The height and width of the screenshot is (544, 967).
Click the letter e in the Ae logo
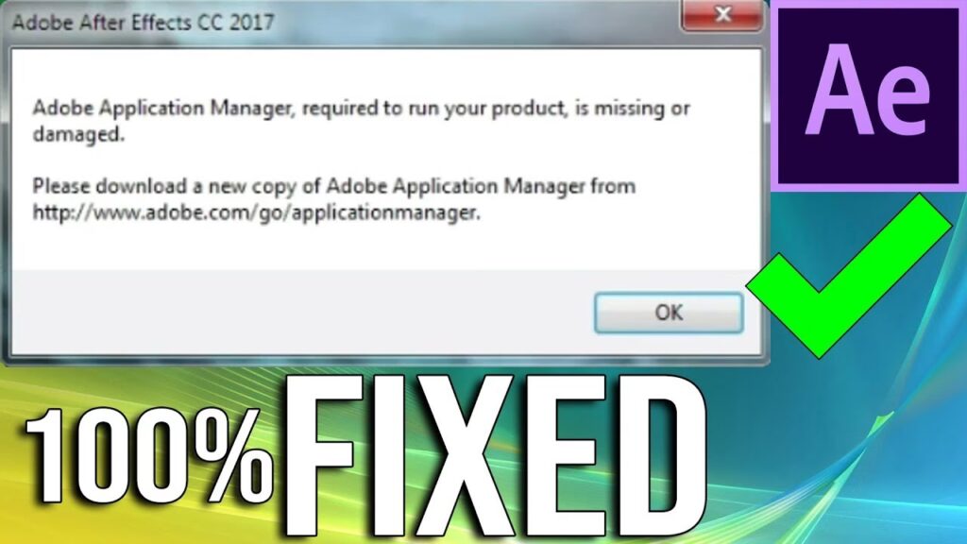click(901, 102)
